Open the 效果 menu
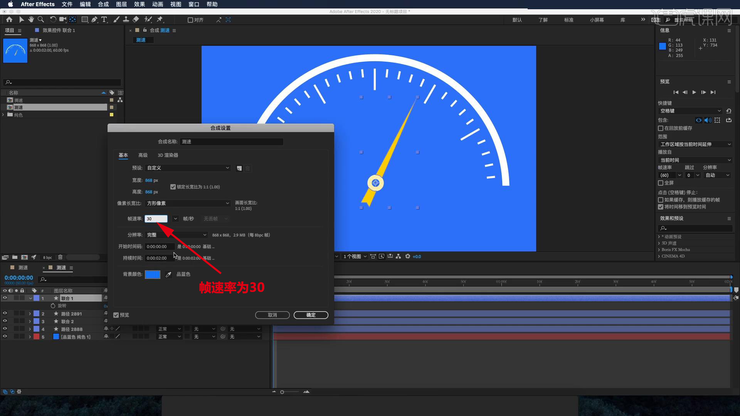The width and height of the screenshot is (740, 416). tap(140, 4)
